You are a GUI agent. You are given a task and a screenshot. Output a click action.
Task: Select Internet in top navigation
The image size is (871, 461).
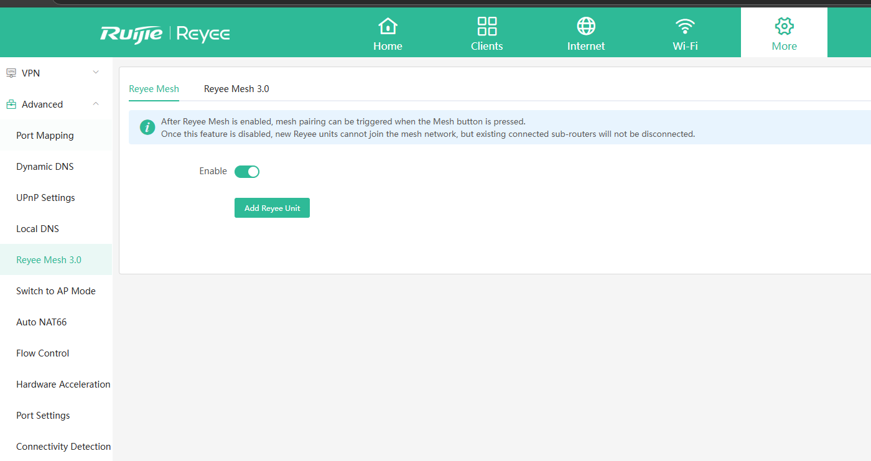click(586, 46)
